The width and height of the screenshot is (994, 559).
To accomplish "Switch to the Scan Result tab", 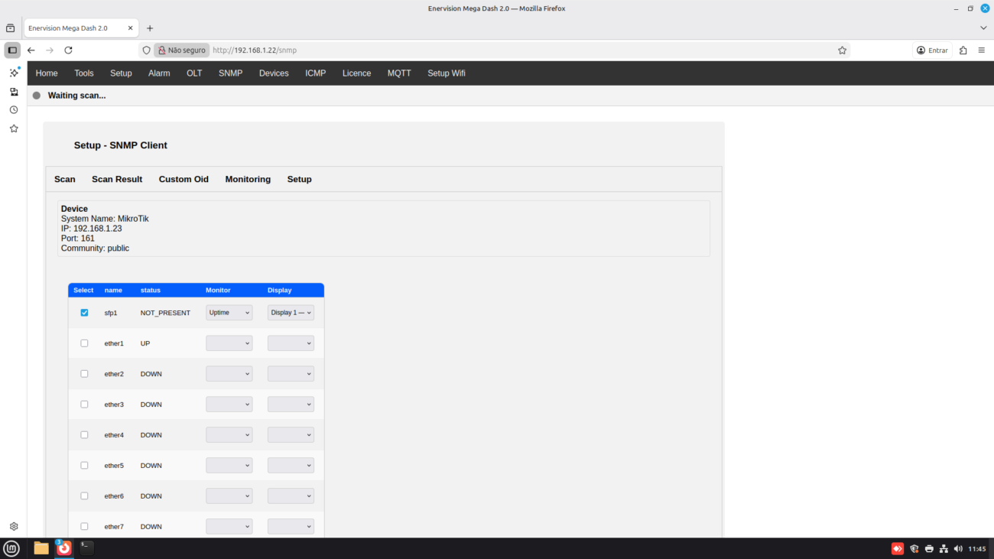I will click(x=117, y=179).
